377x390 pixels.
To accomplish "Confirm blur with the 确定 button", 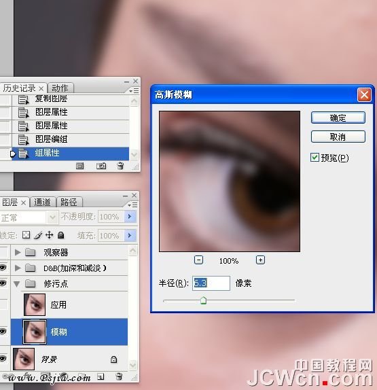I will 338,118.
